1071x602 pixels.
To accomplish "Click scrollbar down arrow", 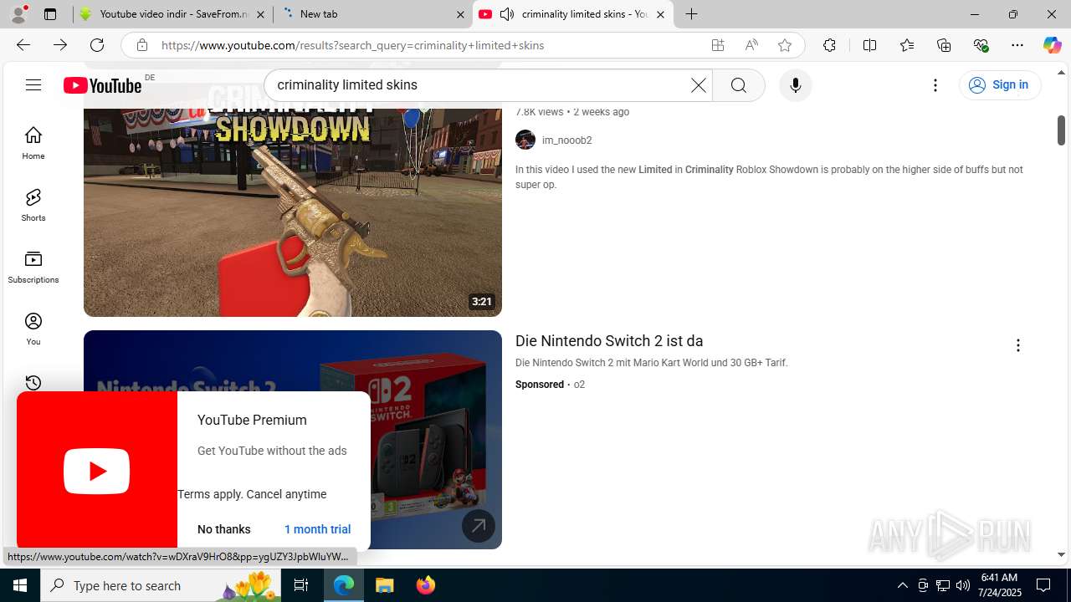I will pyautogui.click(x=1061, y=554).
